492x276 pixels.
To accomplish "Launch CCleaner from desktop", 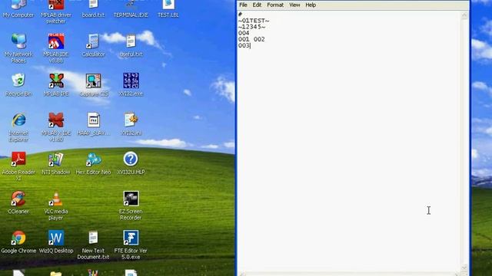I will 18,202.
